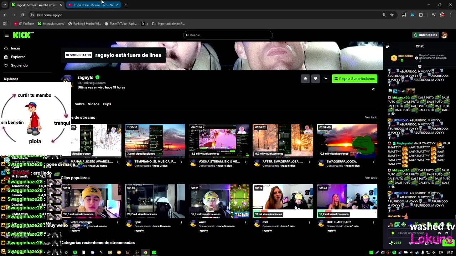The width and height of the screenshot is (456, 256).
Task: Open the TEMPRANO. SI. MUSICA stream thumbnail
Action: pos(155,140)
